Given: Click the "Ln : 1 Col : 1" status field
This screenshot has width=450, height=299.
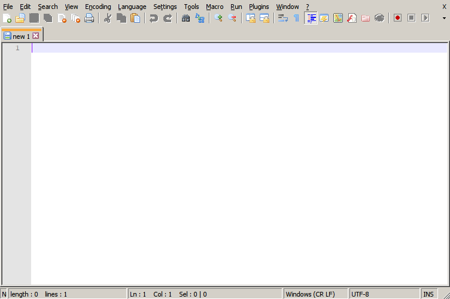Looking at the screenshot, I should click(x=205, y=294).
